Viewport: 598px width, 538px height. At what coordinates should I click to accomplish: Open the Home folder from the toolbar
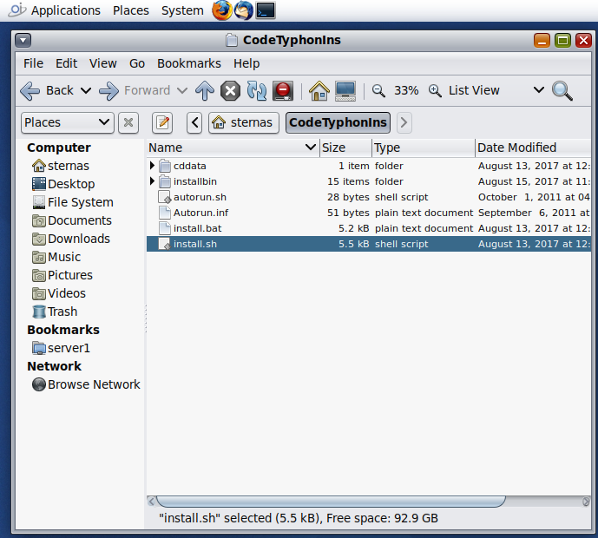[319, 91]
